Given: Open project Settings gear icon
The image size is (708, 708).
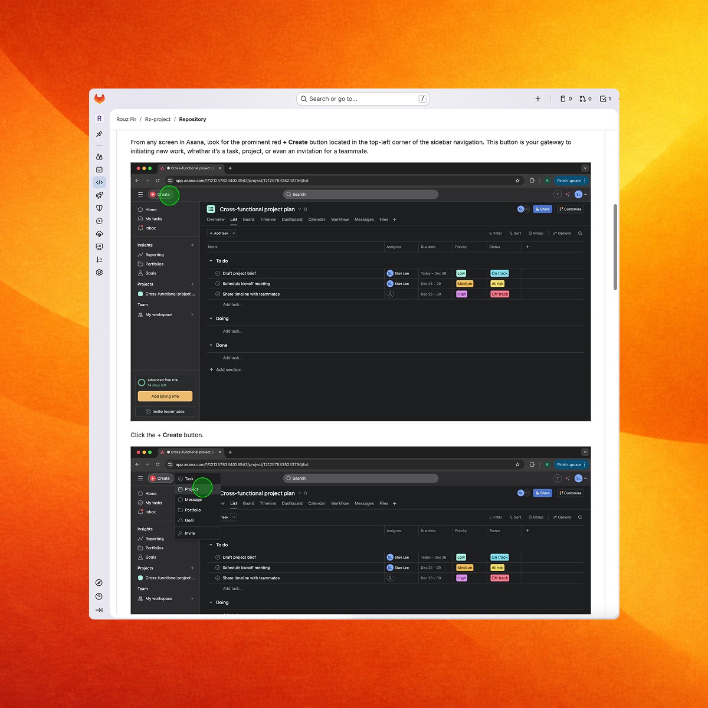Looking at the screenshot, I should 99,273.
